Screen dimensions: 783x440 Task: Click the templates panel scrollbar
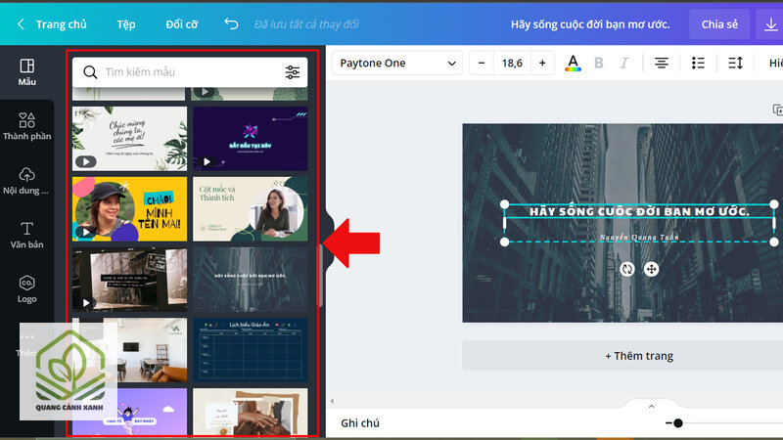click(320, 276)
